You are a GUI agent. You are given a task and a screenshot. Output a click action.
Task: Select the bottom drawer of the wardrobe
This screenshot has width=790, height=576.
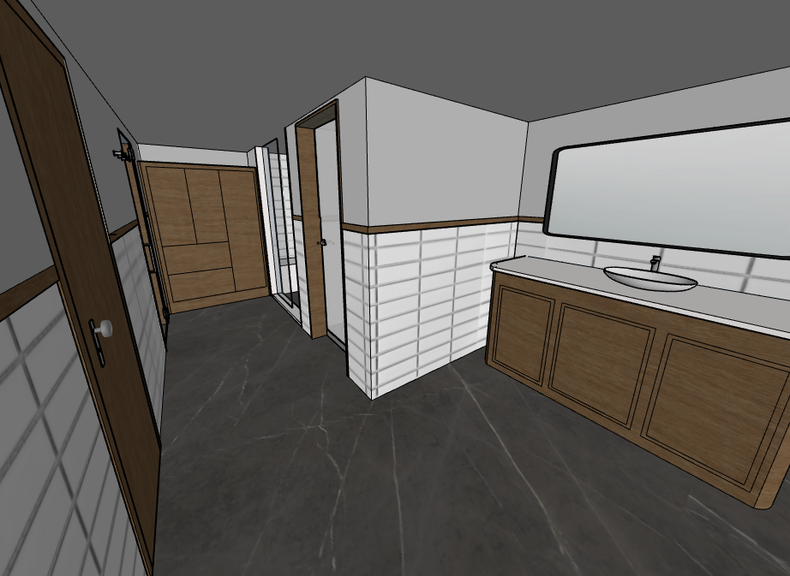click(202, 284)
